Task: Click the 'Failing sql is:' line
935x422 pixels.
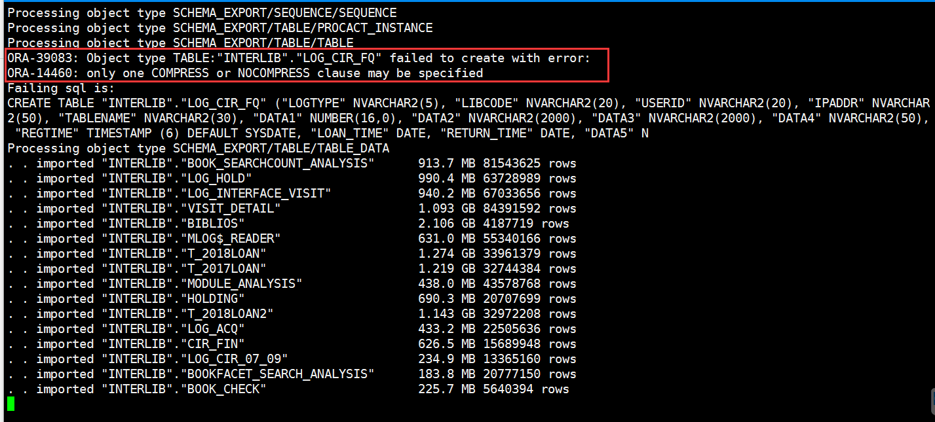Action: (61, 88)
